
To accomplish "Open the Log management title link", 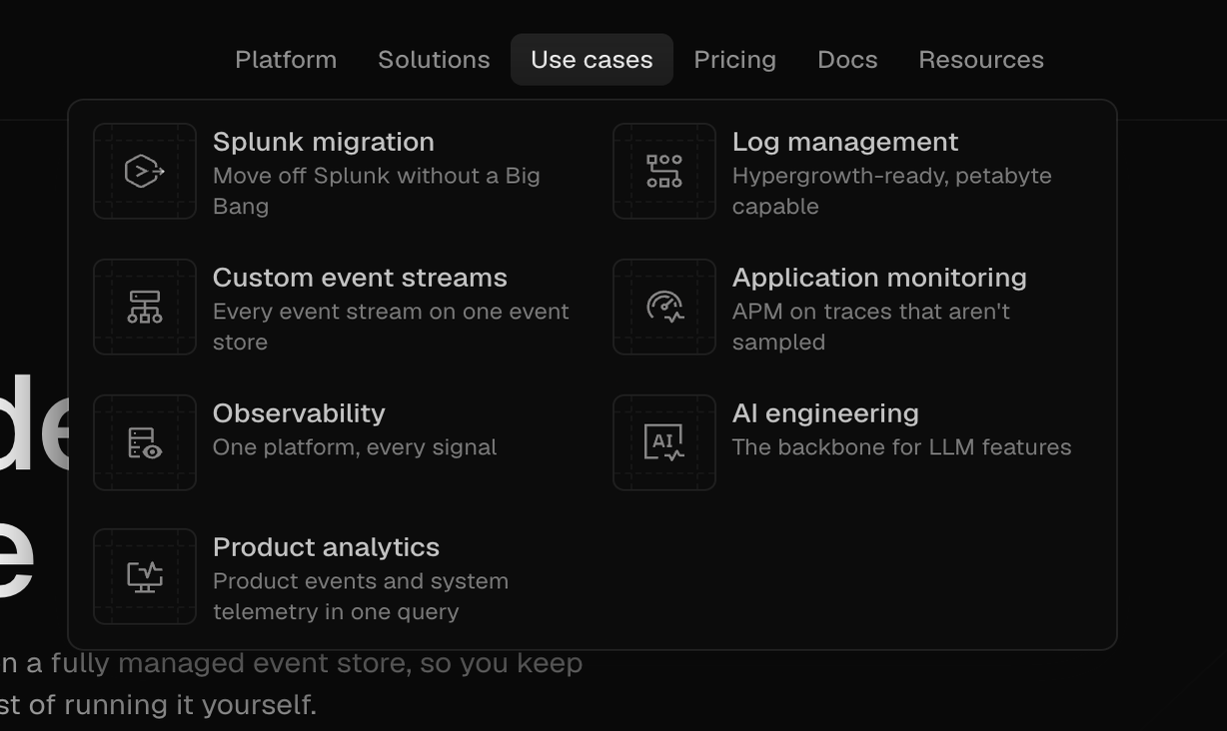I will click(845, 142).
